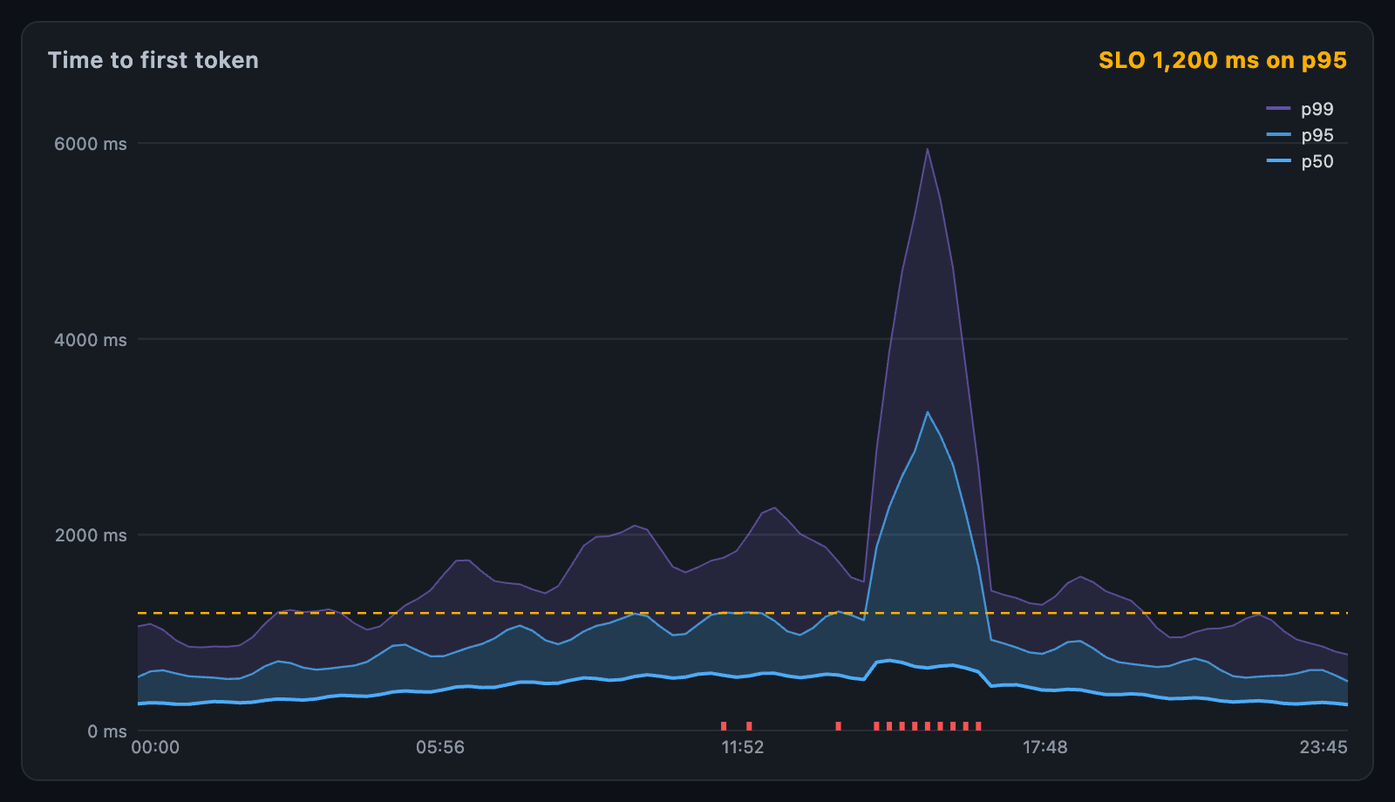Click the p99 purple legend swatch

click(x=1278, y=109)
